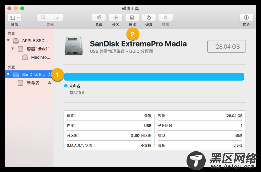The width and height of the screenshot is (261, 172).
Task: Click the 恢复 restore toolbar icon
Action: pos(149,17)
